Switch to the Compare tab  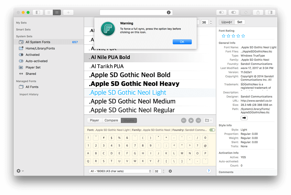[111, 120]
